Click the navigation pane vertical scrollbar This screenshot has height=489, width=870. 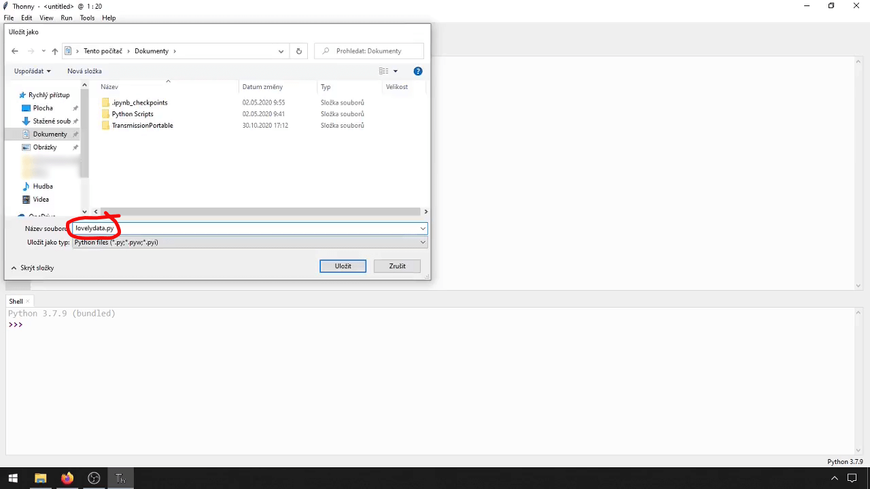[x=84, y=132]
